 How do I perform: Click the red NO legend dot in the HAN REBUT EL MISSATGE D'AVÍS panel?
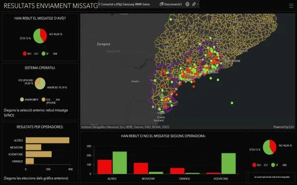point(25,54)
